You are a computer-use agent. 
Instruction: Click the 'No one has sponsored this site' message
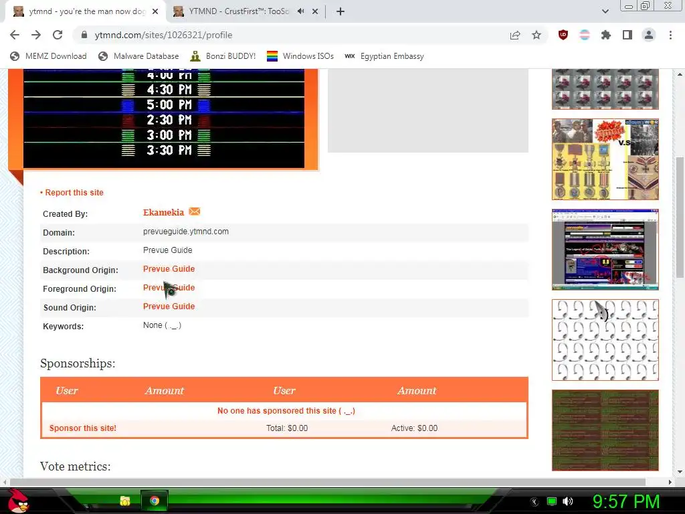[x=286, y=411]
